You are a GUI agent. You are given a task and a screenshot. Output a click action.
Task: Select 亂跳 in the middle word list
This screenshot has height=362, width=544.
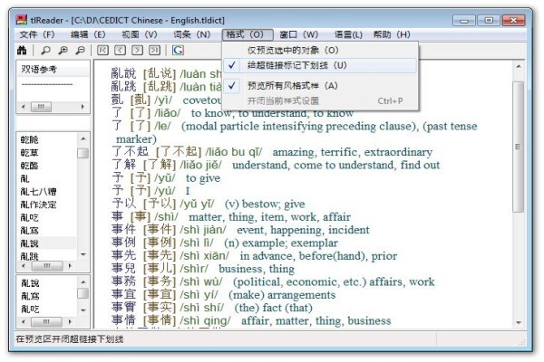(x=30, y=256)
